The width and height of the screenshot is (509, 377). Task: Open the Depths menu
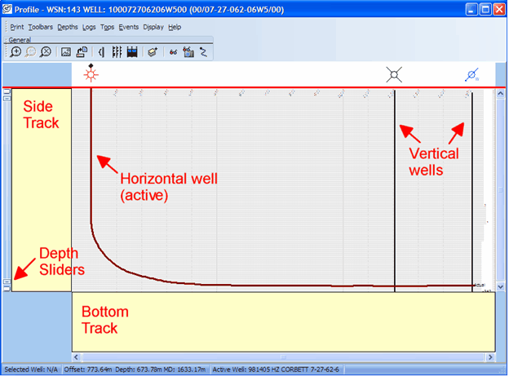(x=68, y=27)
